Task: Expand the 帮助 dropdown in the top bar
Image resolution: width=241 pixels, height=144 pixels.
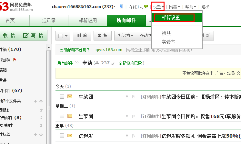Action: (191, 7)
